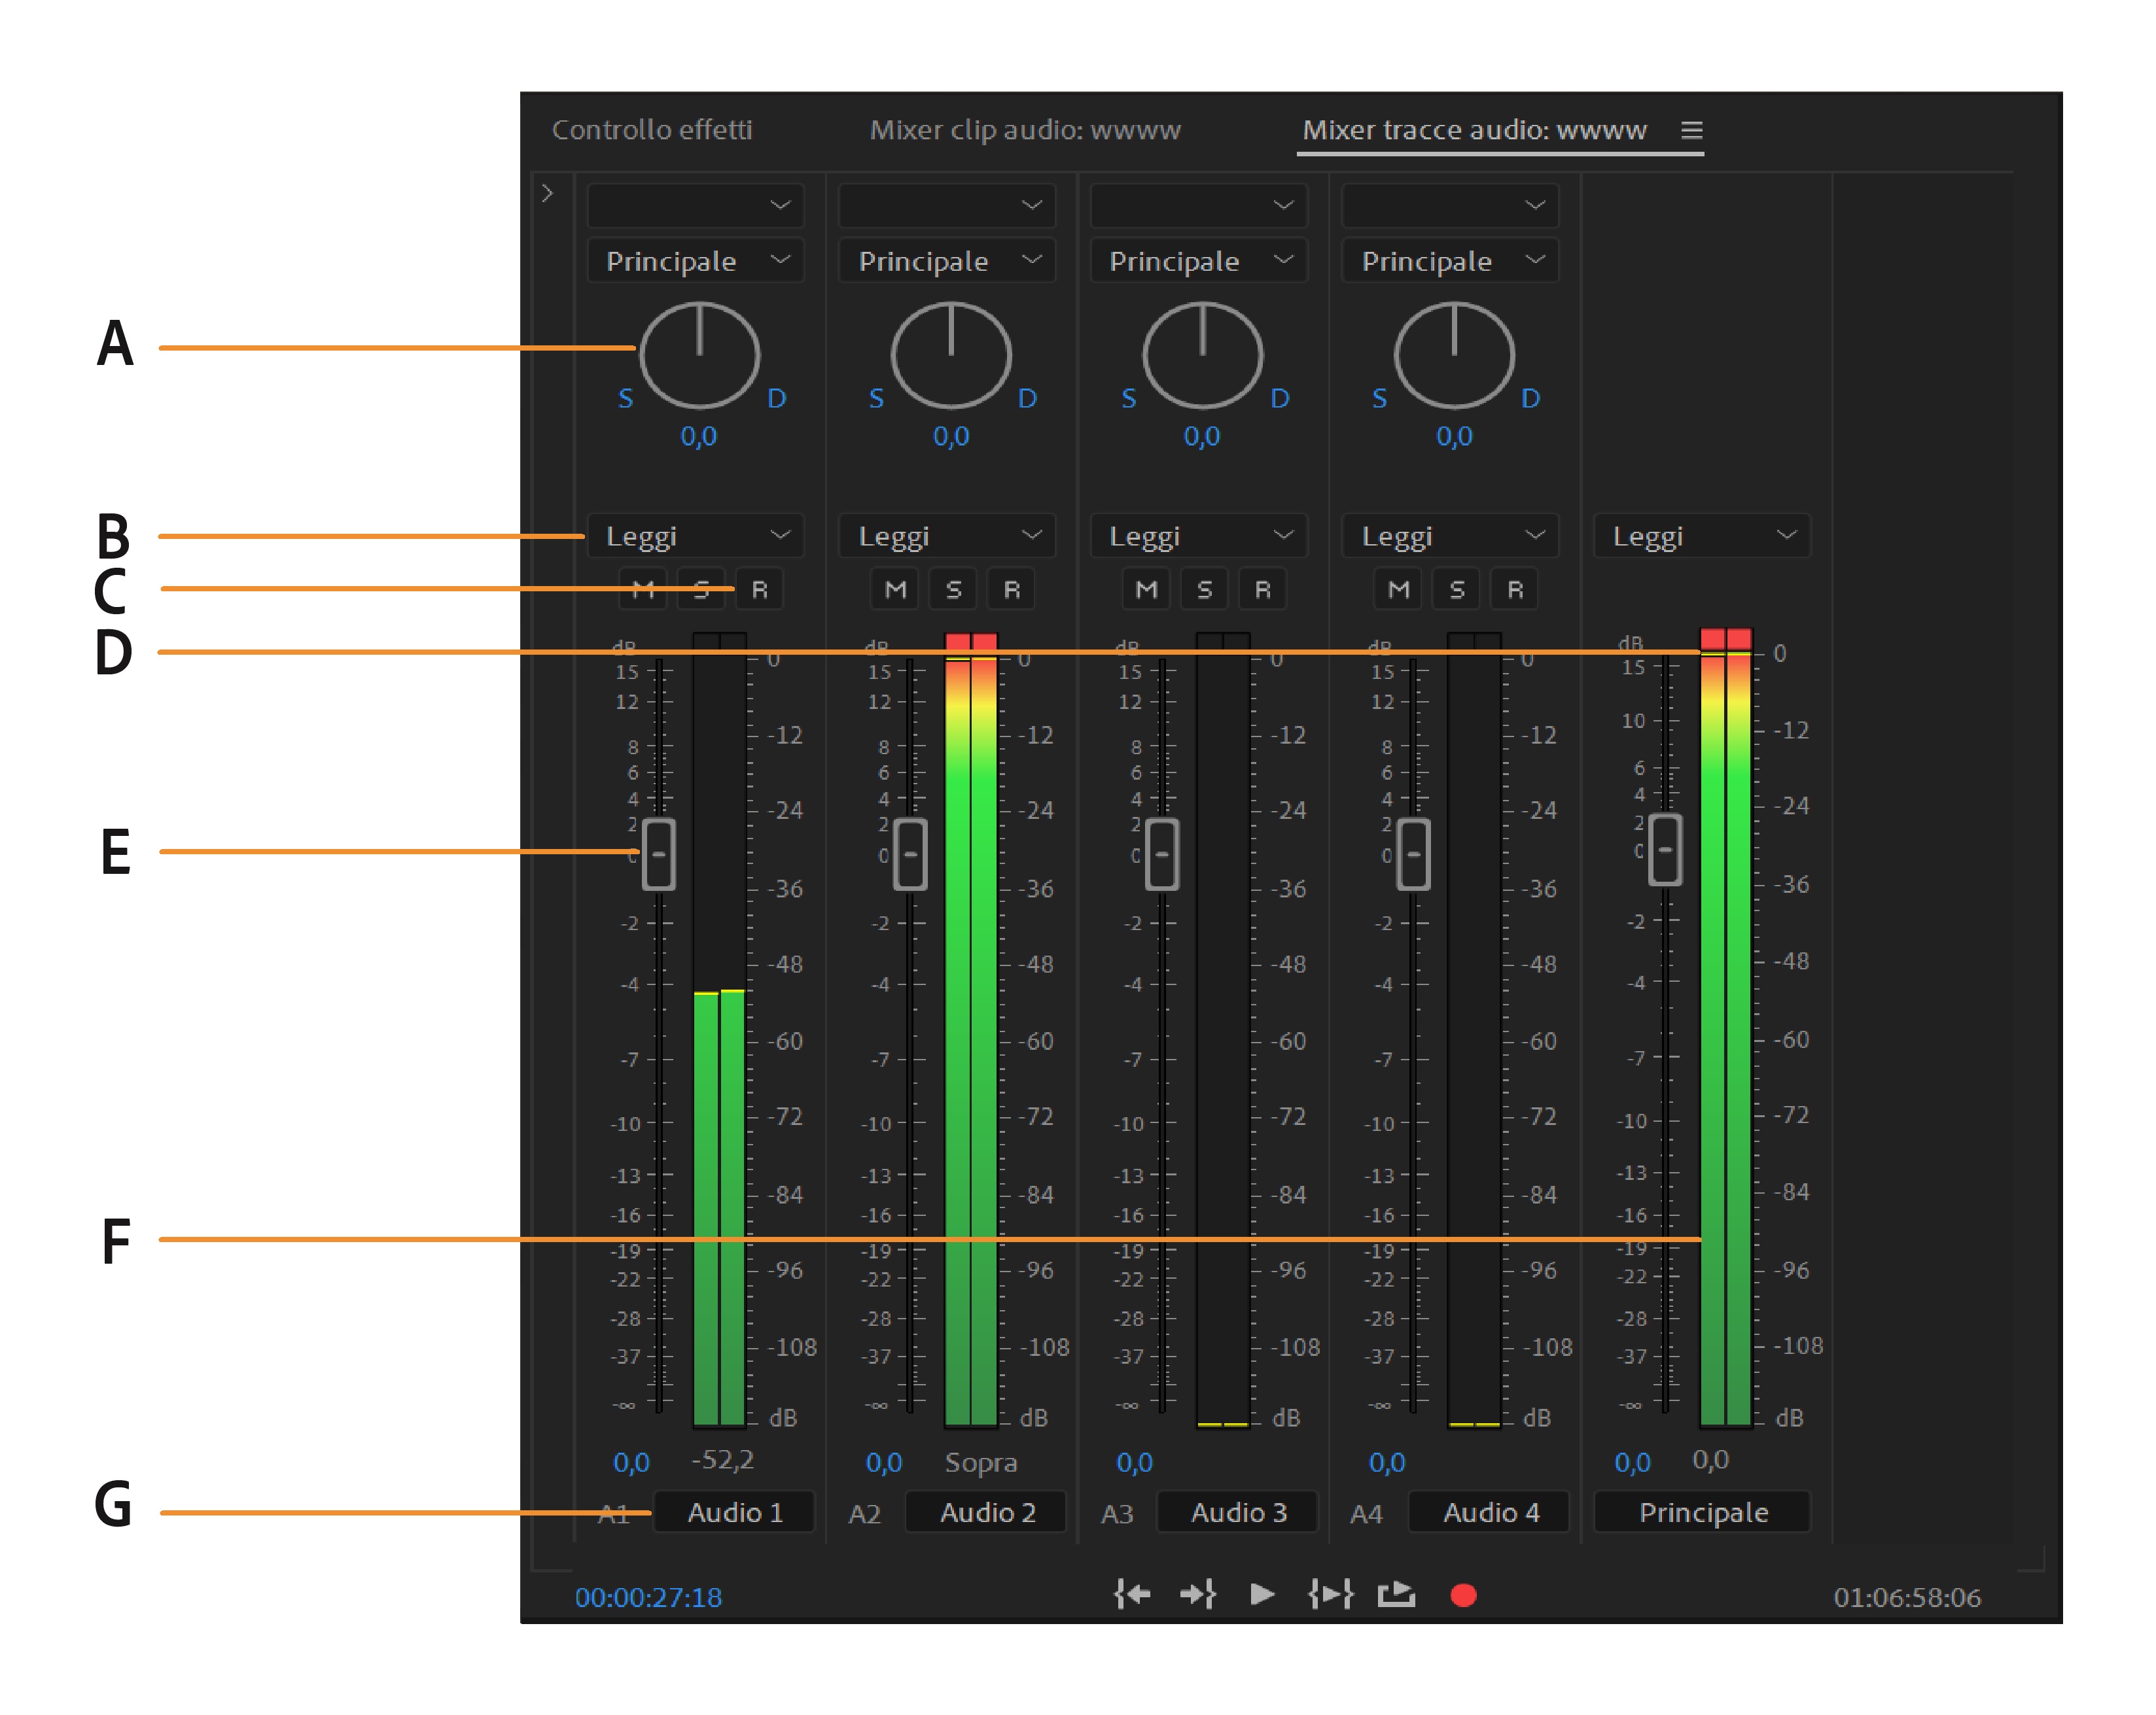Enable record on Audio 1 track
This screenshot has width=2156, height=1715.
(760, 590)
